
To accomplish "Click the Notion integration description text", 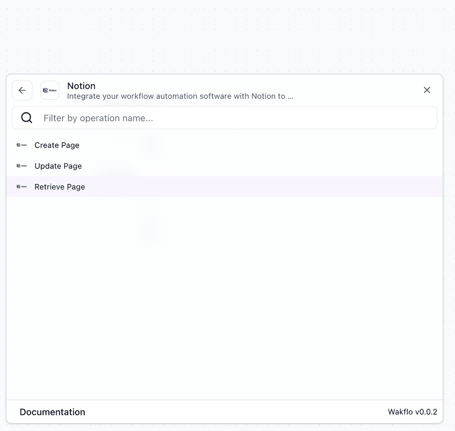I will [x=176, y=96].
